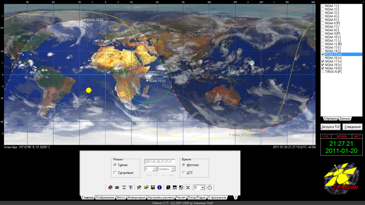The image size is (365, 205).
Task: Open the минуты unit dropdown
Action: coord(173,169)
